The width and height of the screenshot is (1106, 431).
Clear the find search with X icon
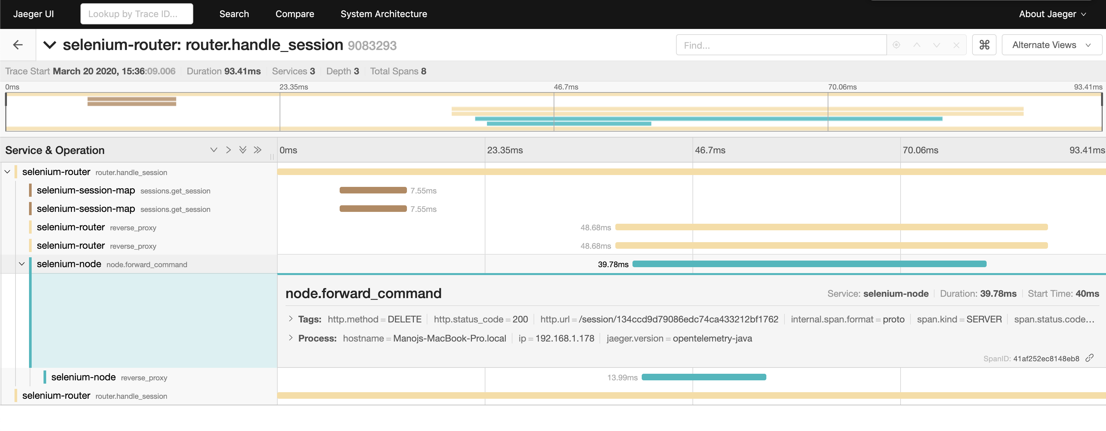[956, 44]
